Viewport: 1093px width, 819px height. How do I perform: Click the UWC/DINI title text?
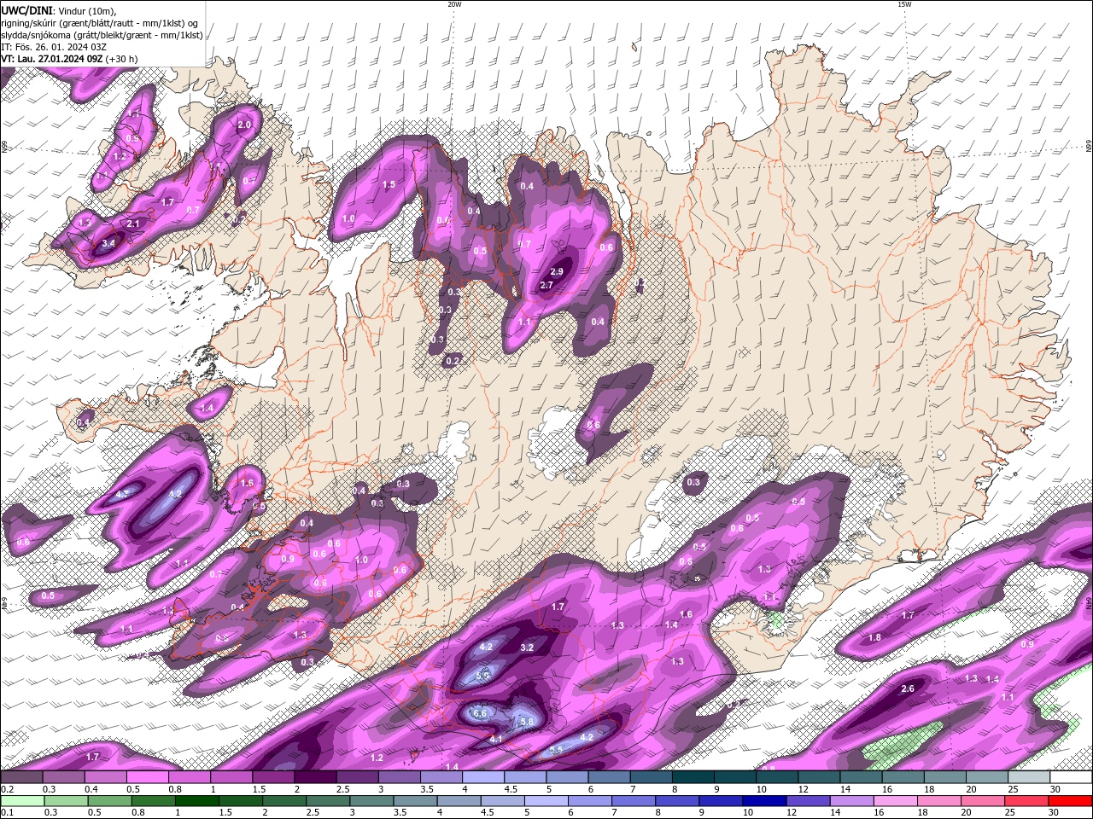(x=26, y=9)
